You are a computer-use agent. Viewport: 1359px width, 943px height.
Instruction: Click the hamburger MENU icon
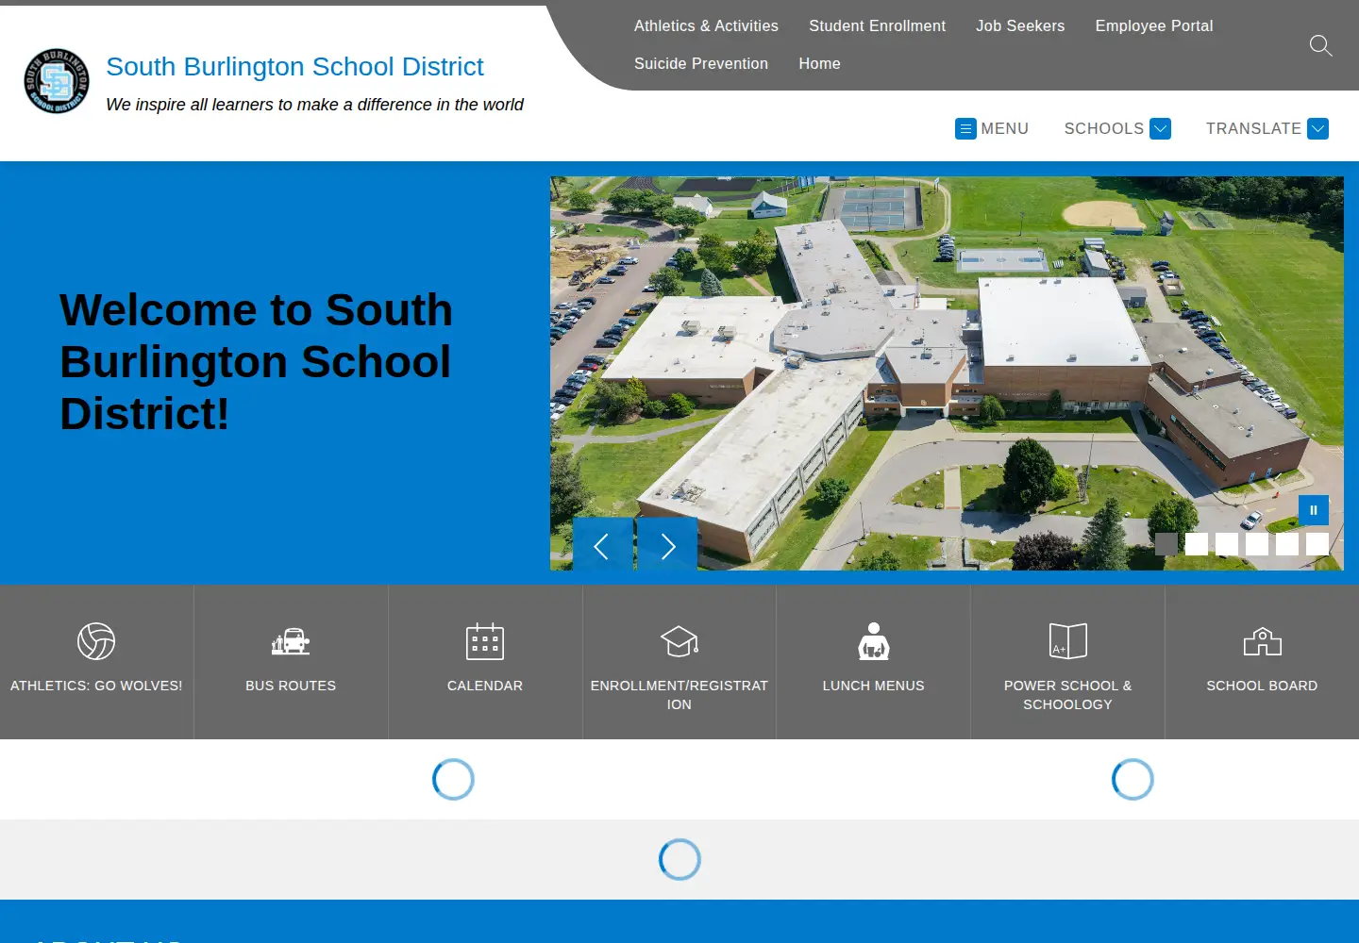(x=965, y=128)
